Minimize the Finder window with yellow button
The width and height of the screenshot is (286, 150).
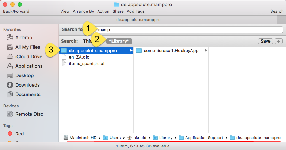click(x=12, y=4)
